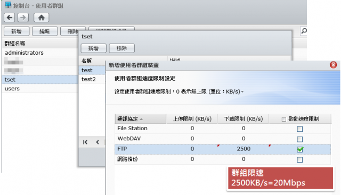
Task: Select the users group row
Action: [x=40, y=89]
